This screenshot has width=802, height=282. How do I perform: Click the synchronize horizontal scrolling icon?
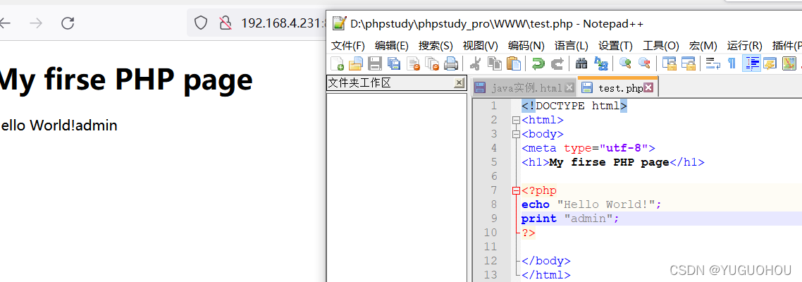[x=688, y=63]
